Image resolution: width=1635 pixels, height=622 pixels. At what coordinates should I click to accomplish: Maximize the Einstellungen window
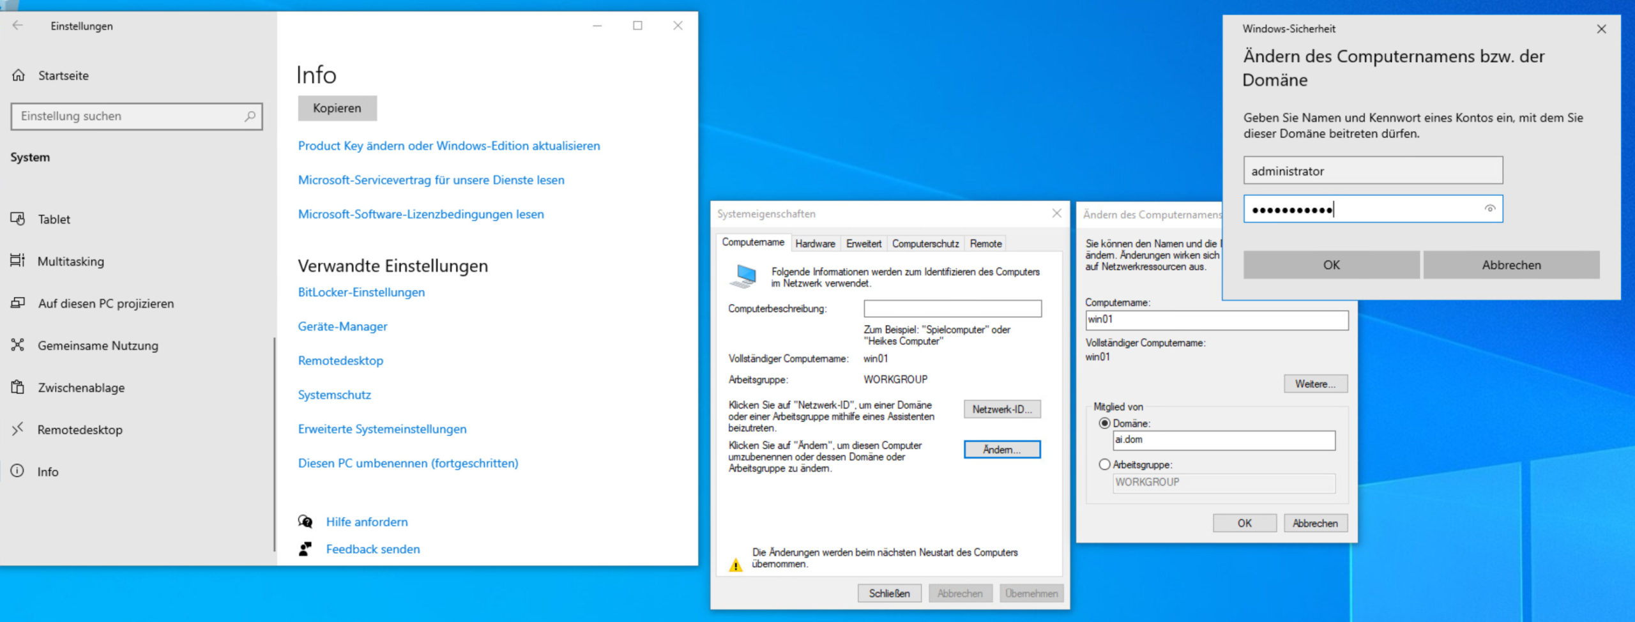[637, 26]
